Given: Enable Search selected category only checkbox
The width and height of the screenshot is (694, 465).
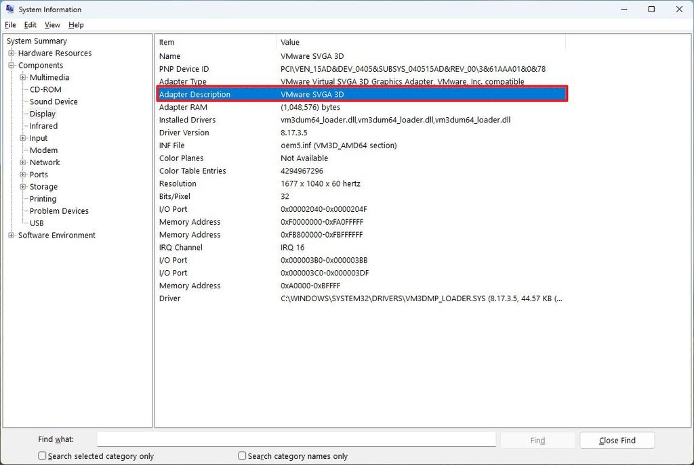Looking at the screenshot, I should point(42,456).
